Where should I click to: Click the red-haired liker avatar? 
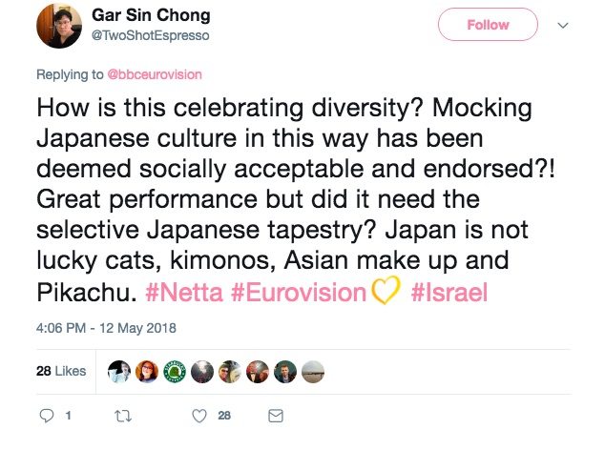click(148, 372)
